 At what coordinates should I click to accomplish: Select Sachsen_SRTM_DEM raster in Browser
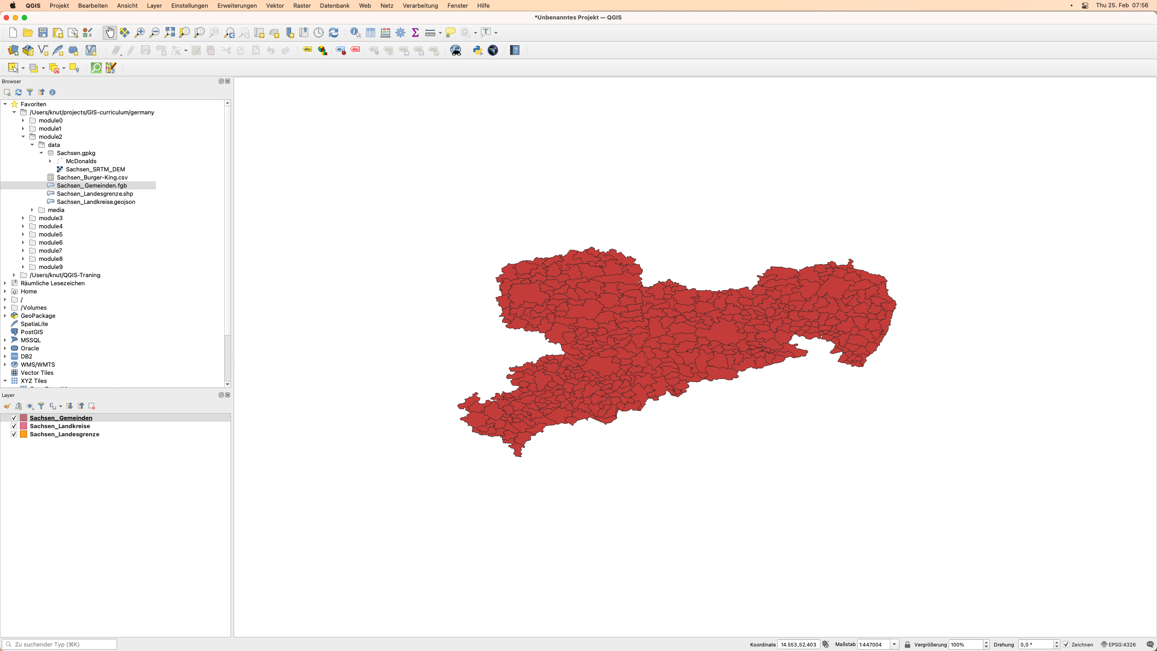(95, 169)
